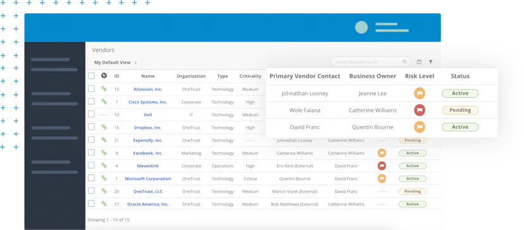This screenshot has height=230, width=524.
Task: Check the Dropbox, Inc. row checkbox
Action: point(91,127)
